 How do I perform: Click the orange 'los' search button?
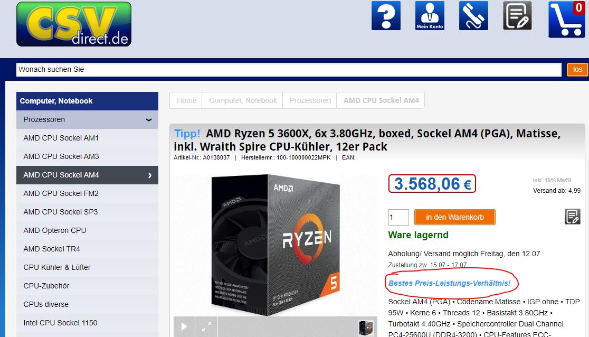(577, 70)
